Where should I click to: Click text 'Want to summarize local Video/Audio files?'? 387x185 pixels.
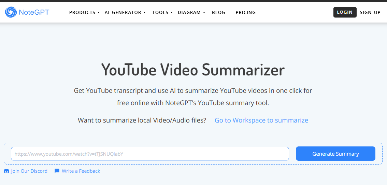click(x=142, y=120)
